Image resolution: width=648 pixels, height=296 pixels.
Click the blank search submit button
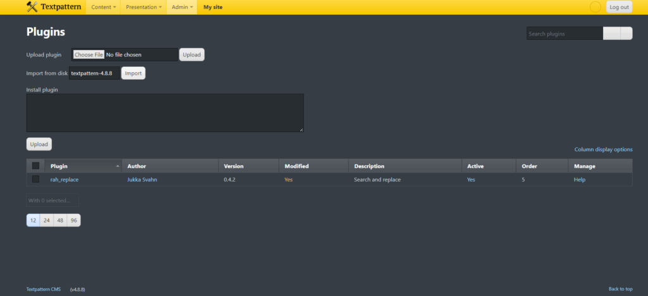[x=612, y=34]
